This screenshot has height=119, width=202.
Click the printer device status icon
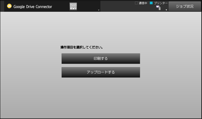pos(158,8)
